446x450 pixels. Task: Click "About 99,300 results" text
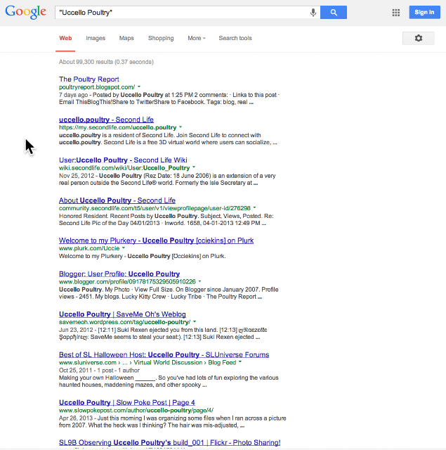pyautogui.click(x=106, y=62)
